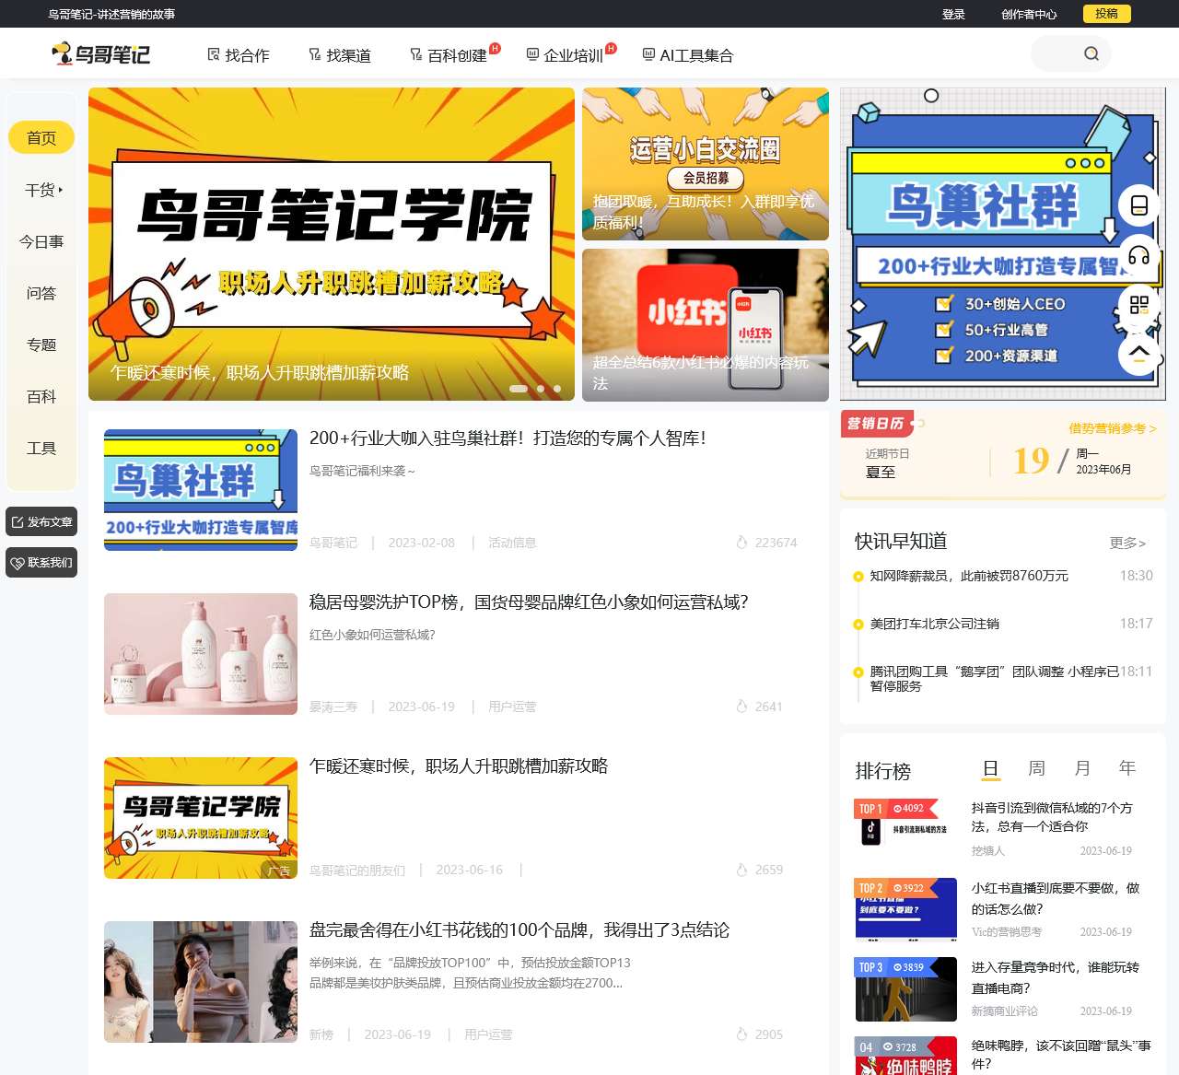Open 运营小白交流圈 banner

coord(706,164)
